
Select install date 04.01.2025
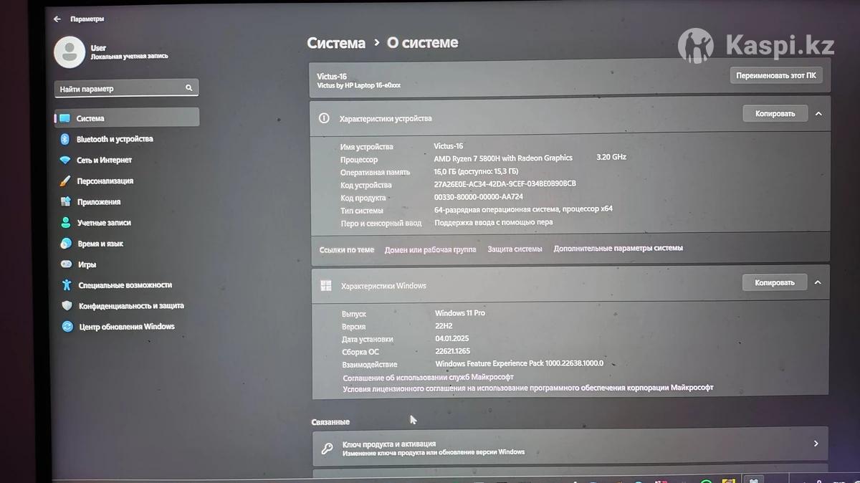pos(452,338)
